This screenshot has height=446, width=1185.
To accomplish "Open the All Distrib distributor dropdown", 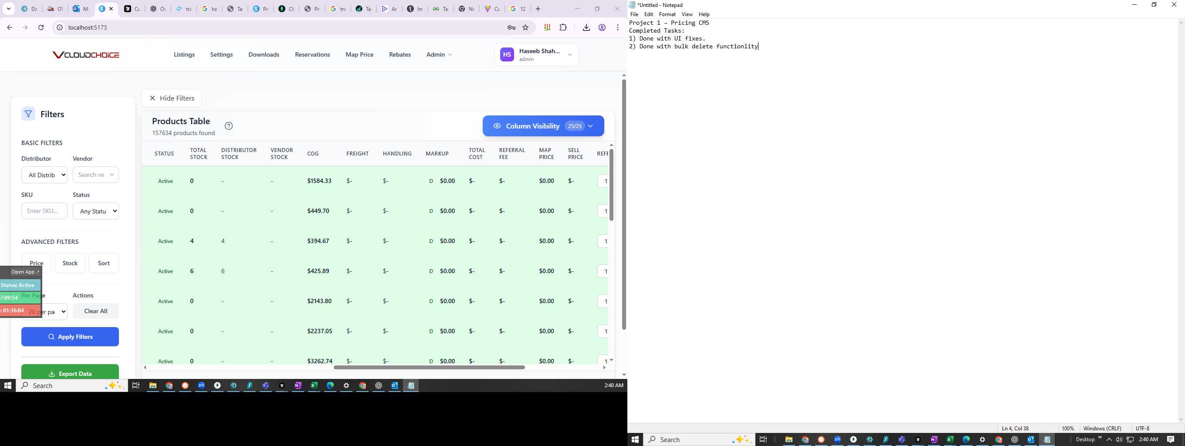I will [44, 175].
